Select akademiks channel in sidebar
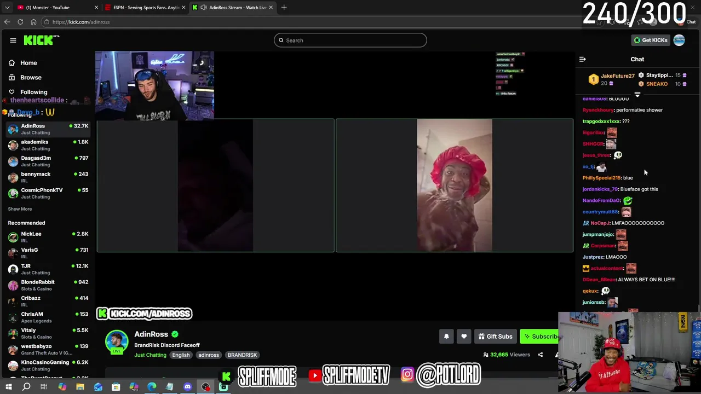Image resolution: width=701 pixels, height=394 pixels. click(48, 145)
